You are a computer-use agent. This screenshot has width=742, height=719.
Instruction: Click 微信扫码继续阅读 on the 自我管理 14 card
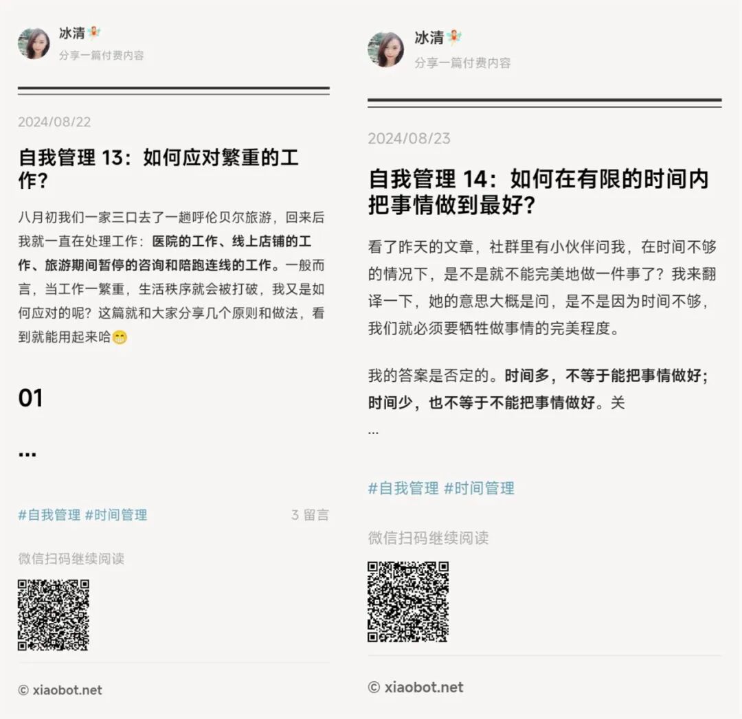click(429, 538)
